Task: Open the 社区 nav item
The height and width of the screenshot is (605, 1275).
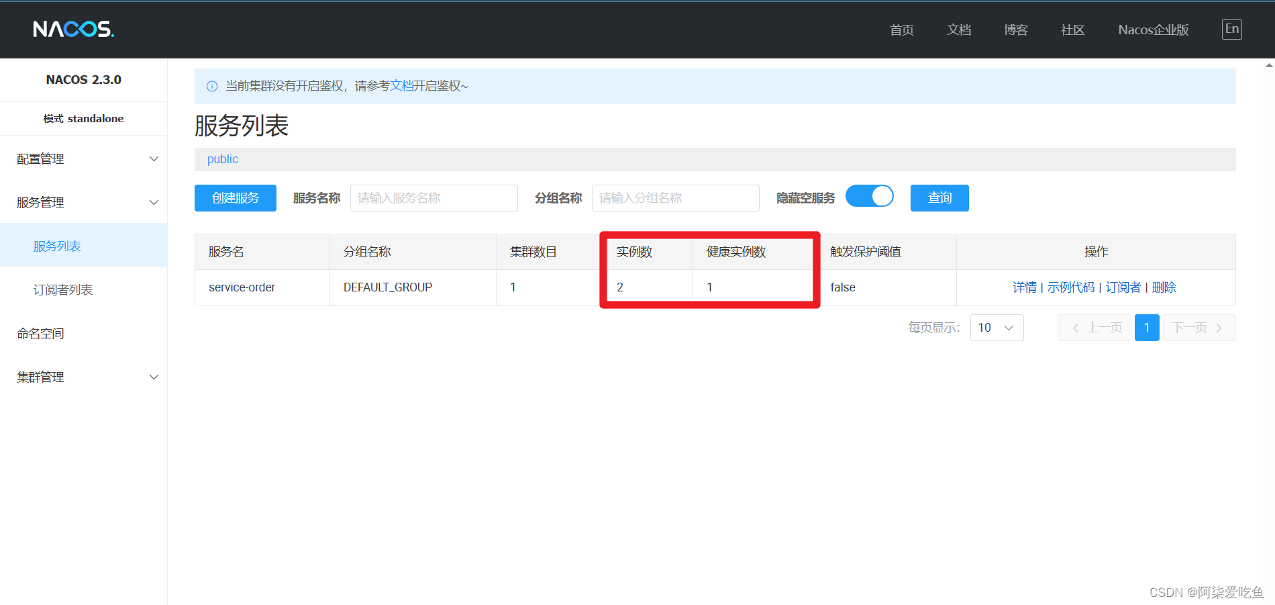Action: click(x=1072, y=30)
